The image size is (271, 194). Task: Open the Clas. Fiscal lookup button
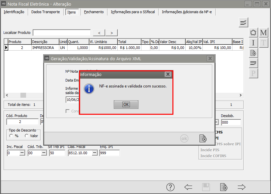(95, 153)
